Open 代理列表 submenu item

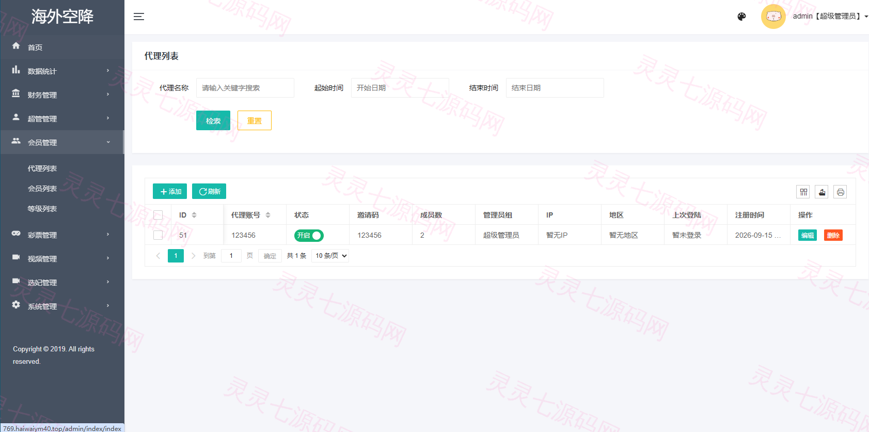point(42,168)
